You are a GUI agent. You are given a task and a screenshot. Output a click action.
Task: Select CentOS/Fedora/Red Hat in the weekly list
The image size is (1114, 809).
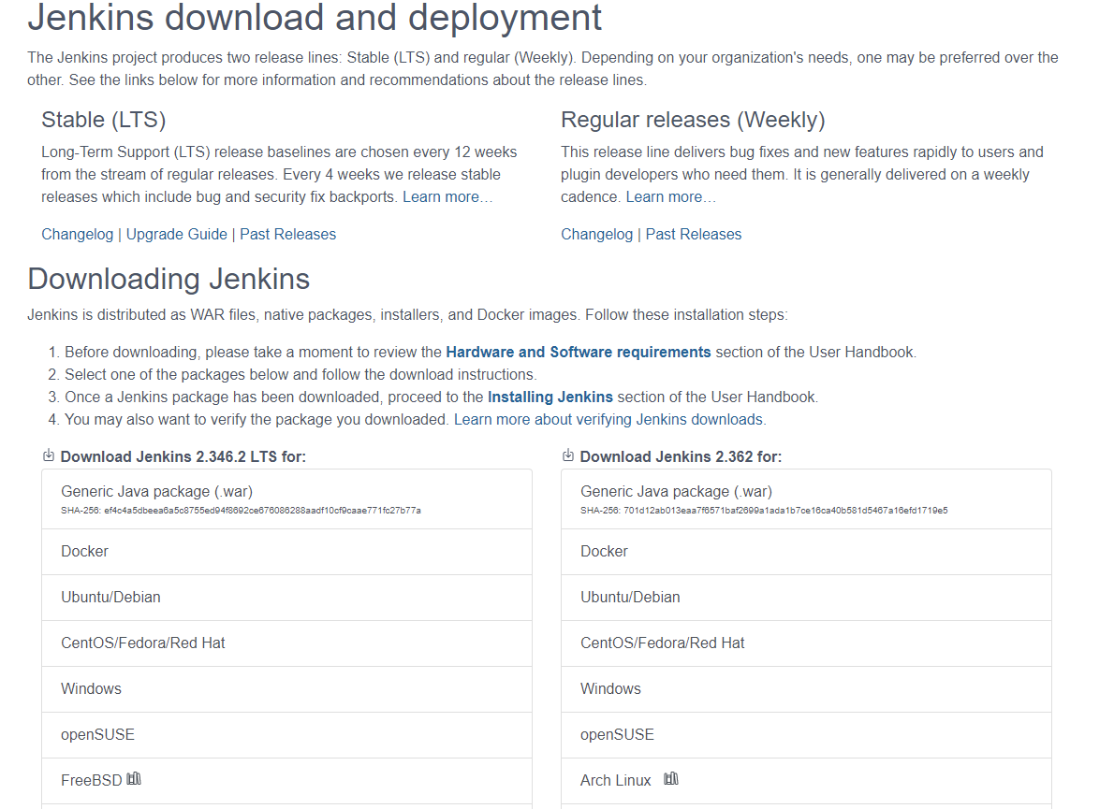pyautogui.click(x=806, y=643)
